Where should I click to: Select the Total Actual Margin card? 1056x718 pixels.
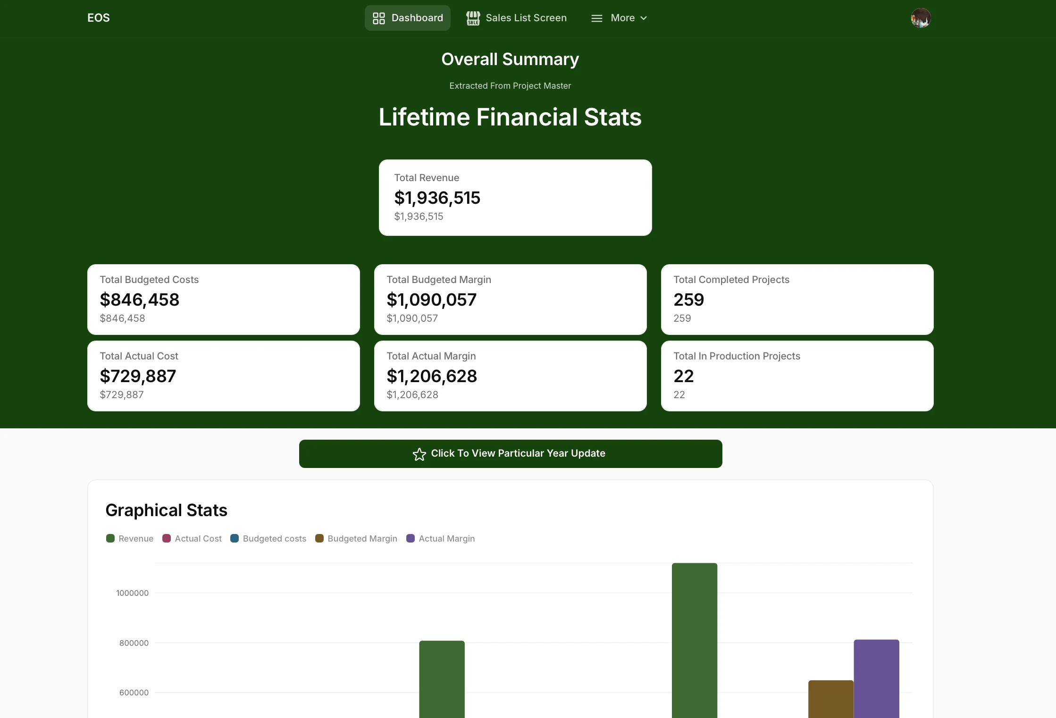pos(510,376)
